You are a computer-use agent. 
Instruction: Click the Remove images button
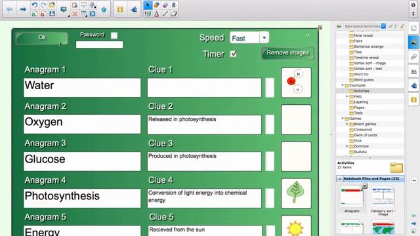pyautogui.click(x=287, y=53)
